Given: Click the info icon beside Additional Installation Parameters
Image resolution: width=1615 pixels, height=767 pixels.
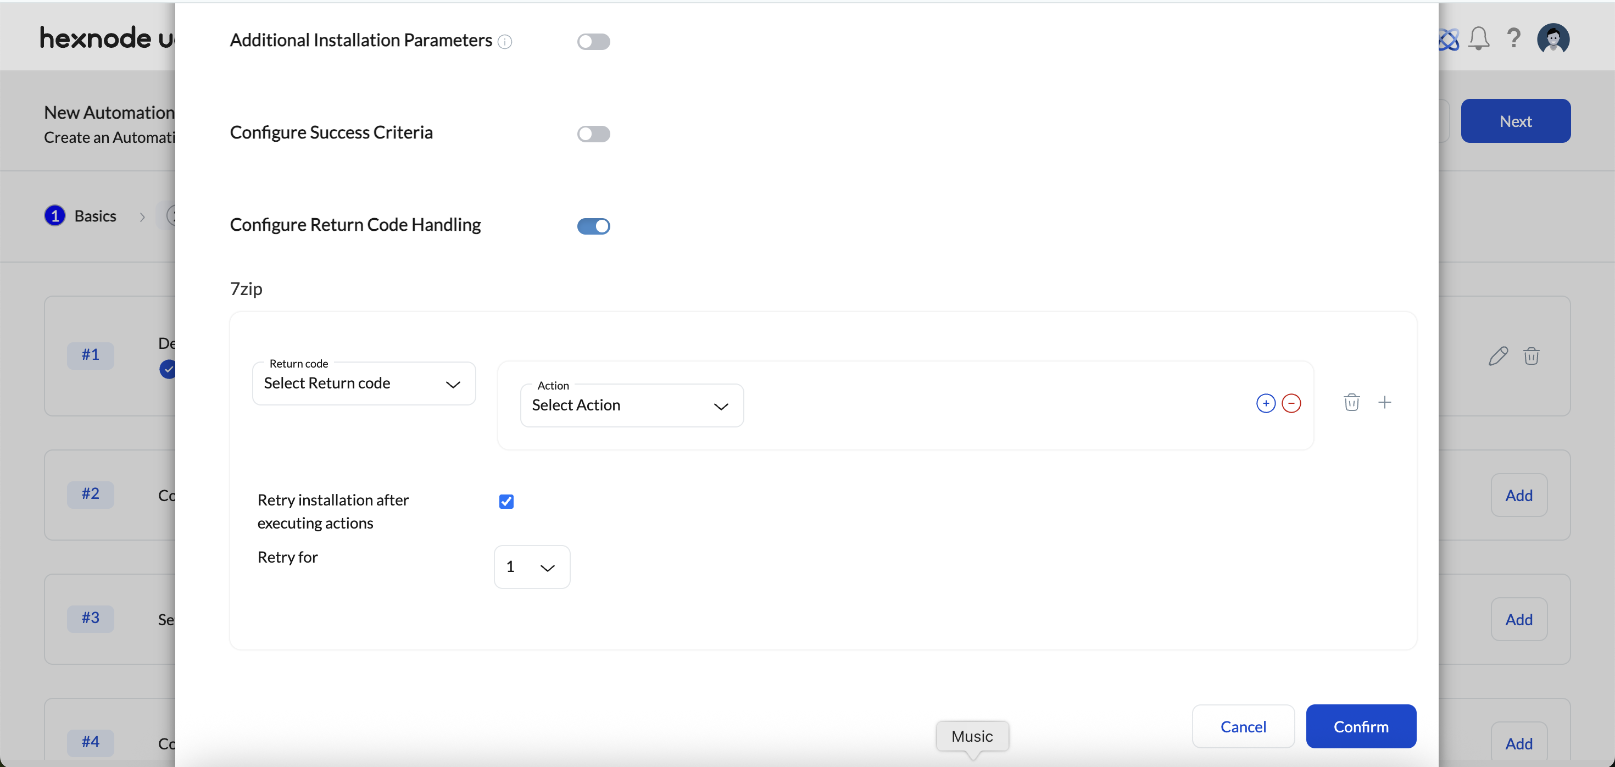Looking at the screenshot, I should click(505, 42).
